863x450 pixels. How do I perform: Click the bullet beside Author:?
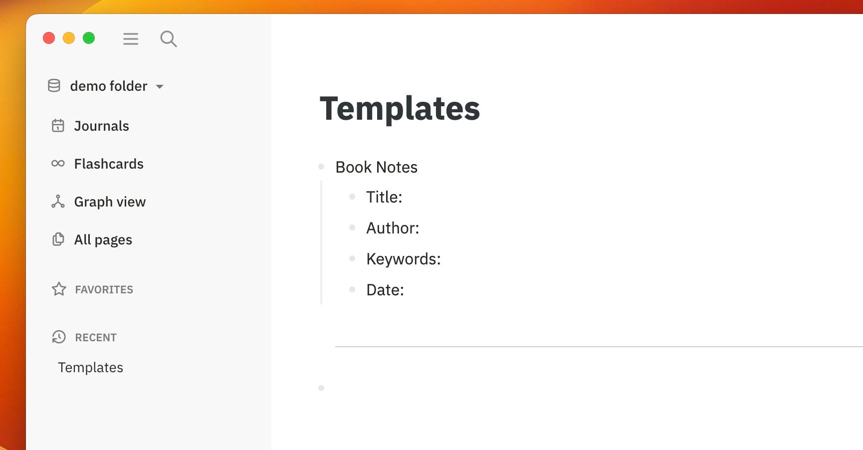(x=351, y=227)
